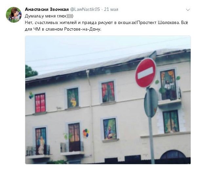Click the red no-entry sign in photo
This screenshot has width=209, height=174.
tap(146, 73)
